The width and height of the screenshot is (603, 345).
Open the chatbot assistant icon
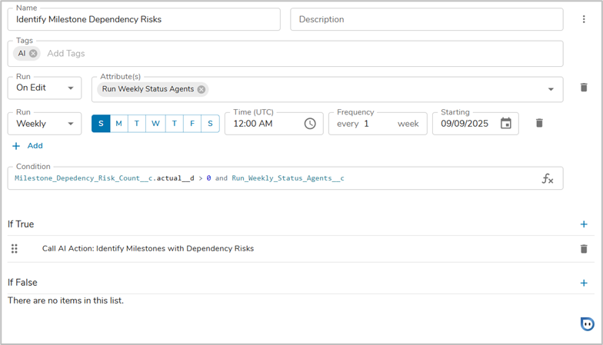coord(587,323)
